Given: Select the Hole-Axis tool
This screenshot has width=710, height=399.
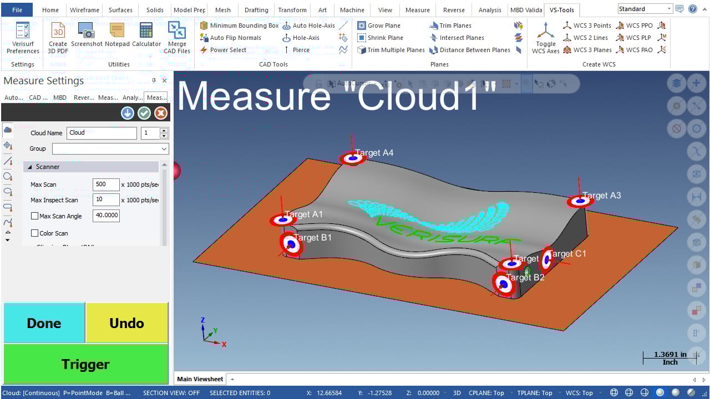Looking at the screenshot, I should tap(301, 38).
